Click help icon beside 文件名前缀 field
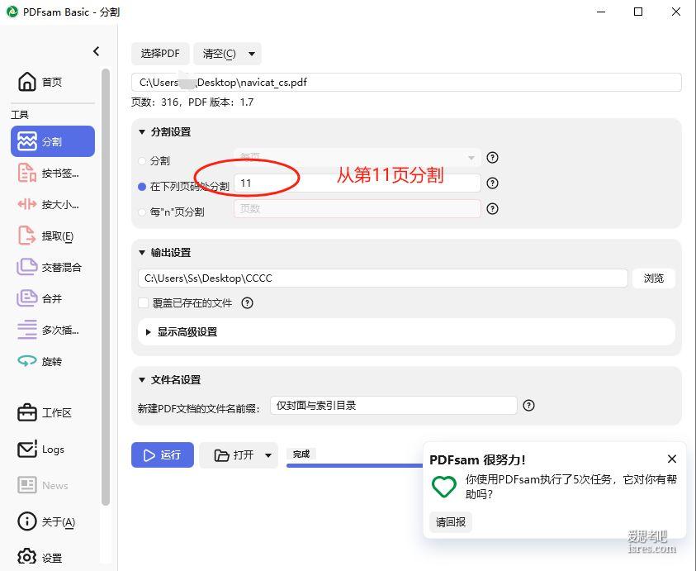Image resolution: width=696 pixels, height=571 pixels. pyautogui.click(x=529, y=406)
